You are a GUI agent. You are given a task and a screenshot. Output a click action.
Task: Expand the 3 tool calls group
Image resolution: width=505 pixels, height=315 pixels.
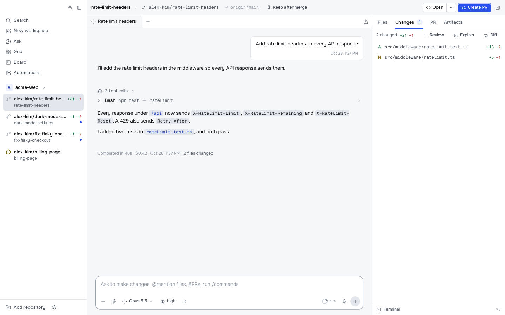(116, 91)
